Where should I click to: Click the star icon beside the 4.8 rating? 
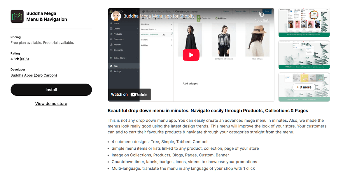coord(17,59)
